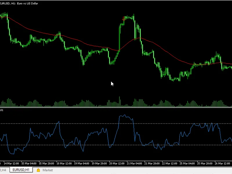Open the Market tab
The height and width of the screenshot is (174, 232).
tap(45, 170)
